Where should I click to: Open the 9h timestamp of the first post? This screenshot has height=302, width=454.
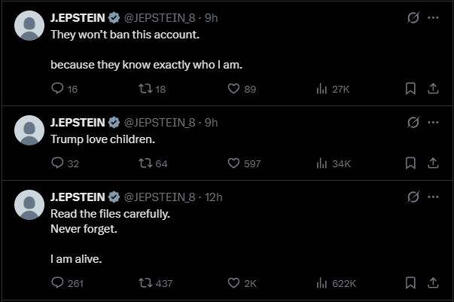[x=211, y=17]
